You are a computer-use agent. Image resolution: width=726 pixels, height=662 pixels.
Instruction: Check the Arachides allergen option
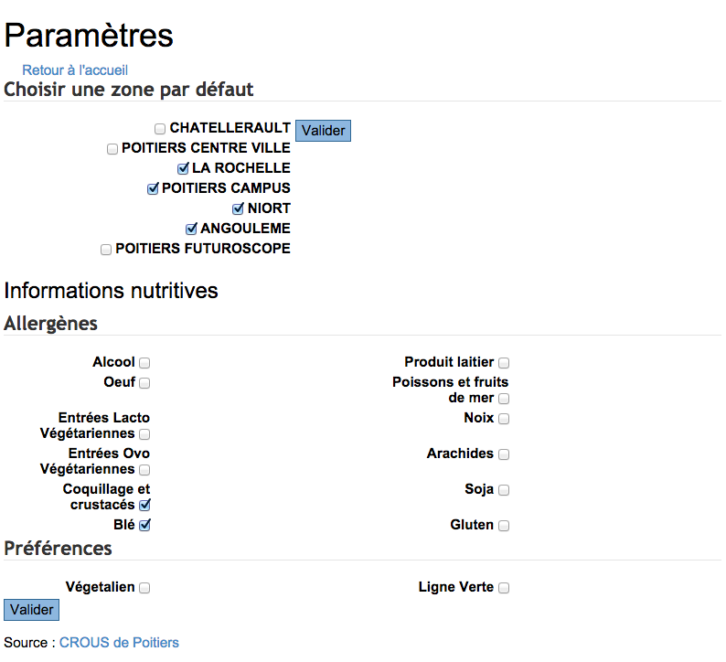[x=504, y=454]
